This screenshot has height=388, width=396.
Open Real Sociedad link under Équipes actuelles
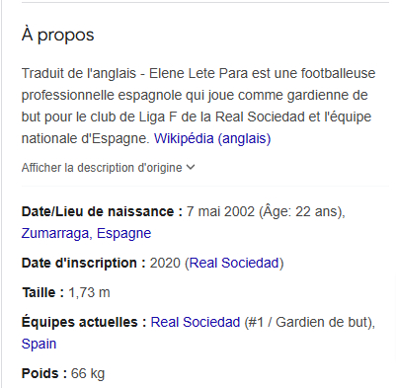click(x=196, y=322)
